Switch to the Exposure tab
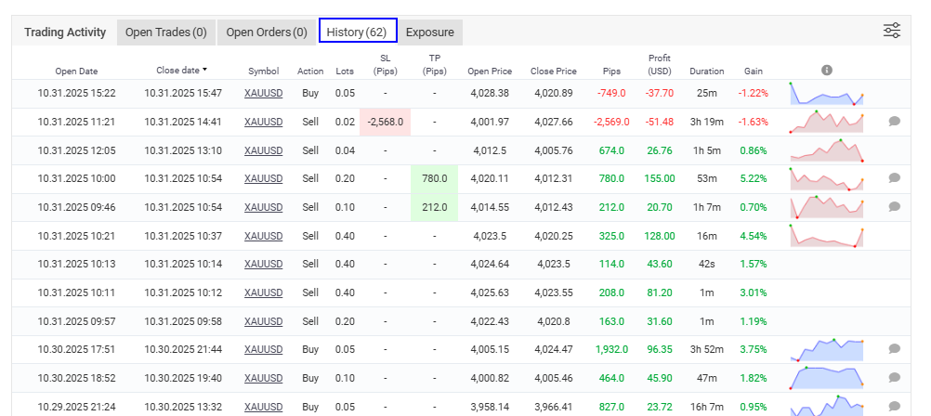 click(x=430, y=32)
